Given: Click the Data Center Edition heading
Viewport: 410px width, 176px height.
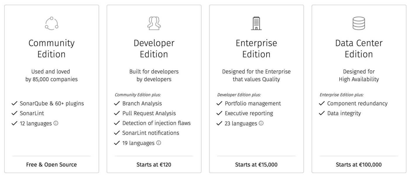Looking at the screenshot, I should pos(359,49).
